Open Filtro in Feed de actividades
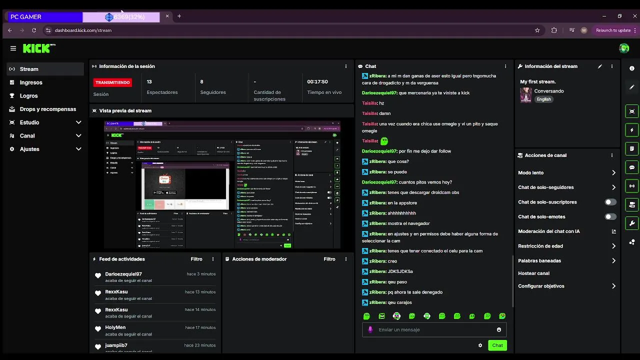This screenshot has width=640, height=360. pos(196,259)
